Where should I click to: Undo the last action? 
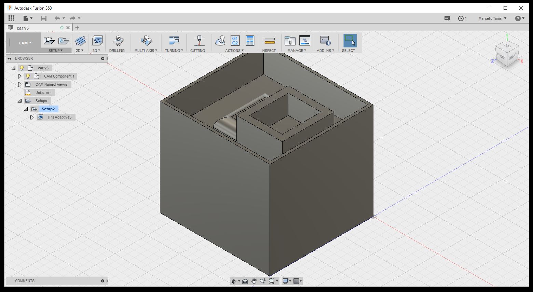pos(57,18)
